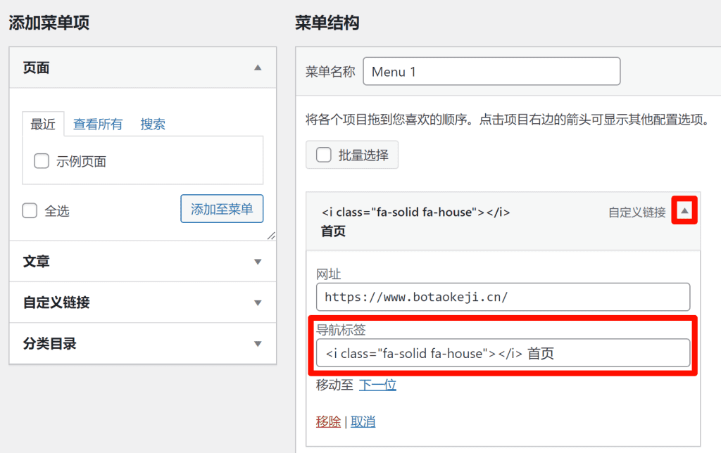Tick the 示例页面 checkbox
721x453 pixels.
[42, 161]
